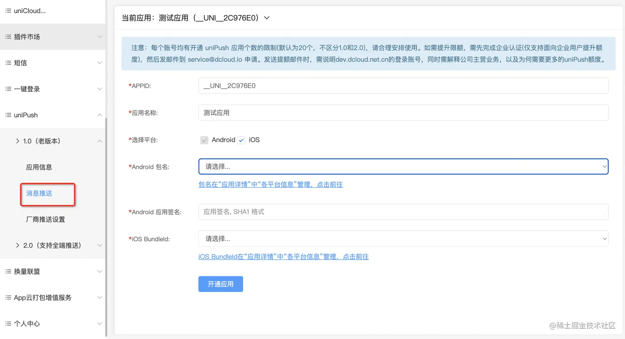Click the list icon beside 一键登录
This screenshot has height=339, width=625.
point(8,89)
